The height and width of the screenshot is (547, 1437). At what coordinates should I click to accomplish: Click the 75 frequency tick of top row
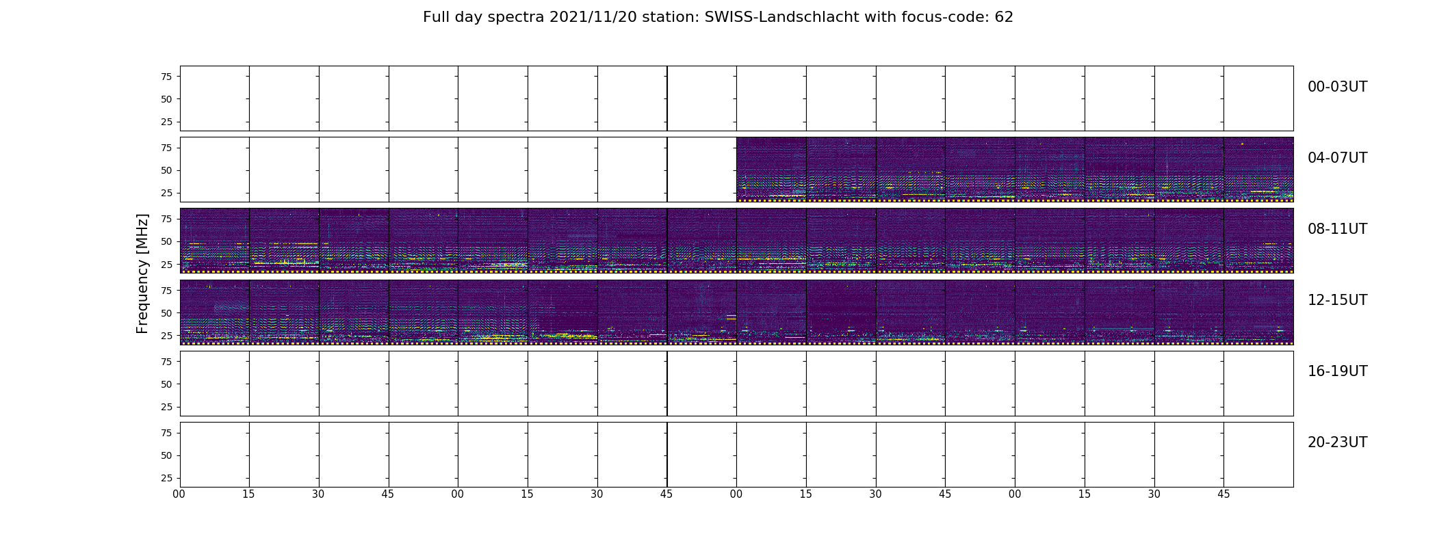tap(166, 77)
